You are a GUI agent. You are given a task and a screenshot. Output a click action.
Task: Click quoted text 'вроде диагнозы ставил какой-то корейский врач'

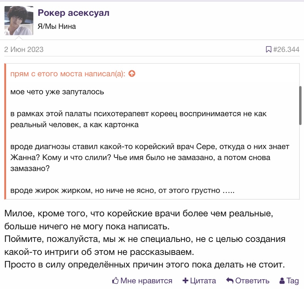tap(102, 147)
